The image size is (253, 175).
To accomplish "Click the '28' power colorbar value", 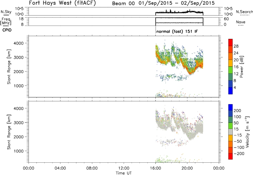I will [236, 46].
